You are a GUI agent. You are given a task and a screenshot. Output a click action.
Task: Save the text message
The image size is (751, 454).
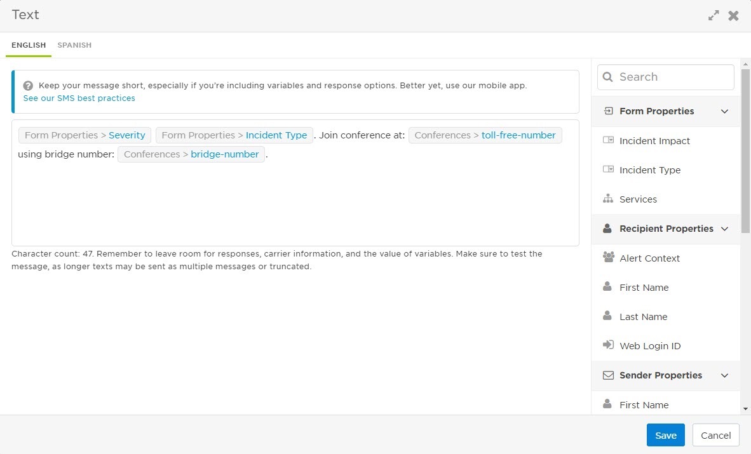tap(666, 436)
